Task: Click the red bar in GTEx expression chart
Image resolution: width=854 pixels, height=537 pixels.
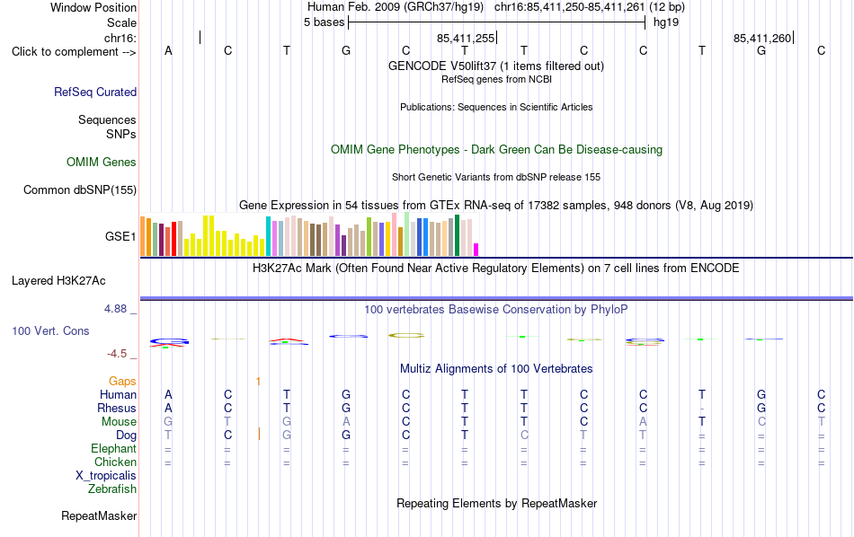Action: click(x=173, y=238)
